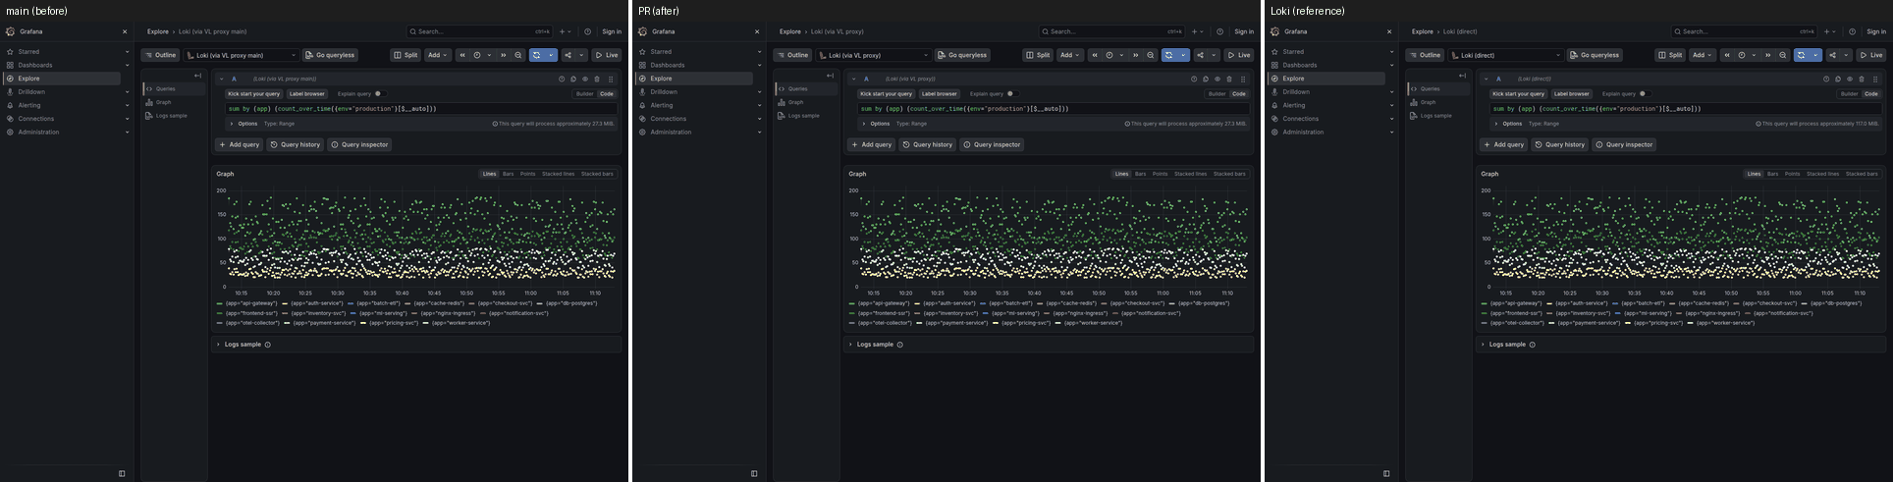
Task: Delete query A using trash icon in PR (after) panel
Action: coord(1229,79)
